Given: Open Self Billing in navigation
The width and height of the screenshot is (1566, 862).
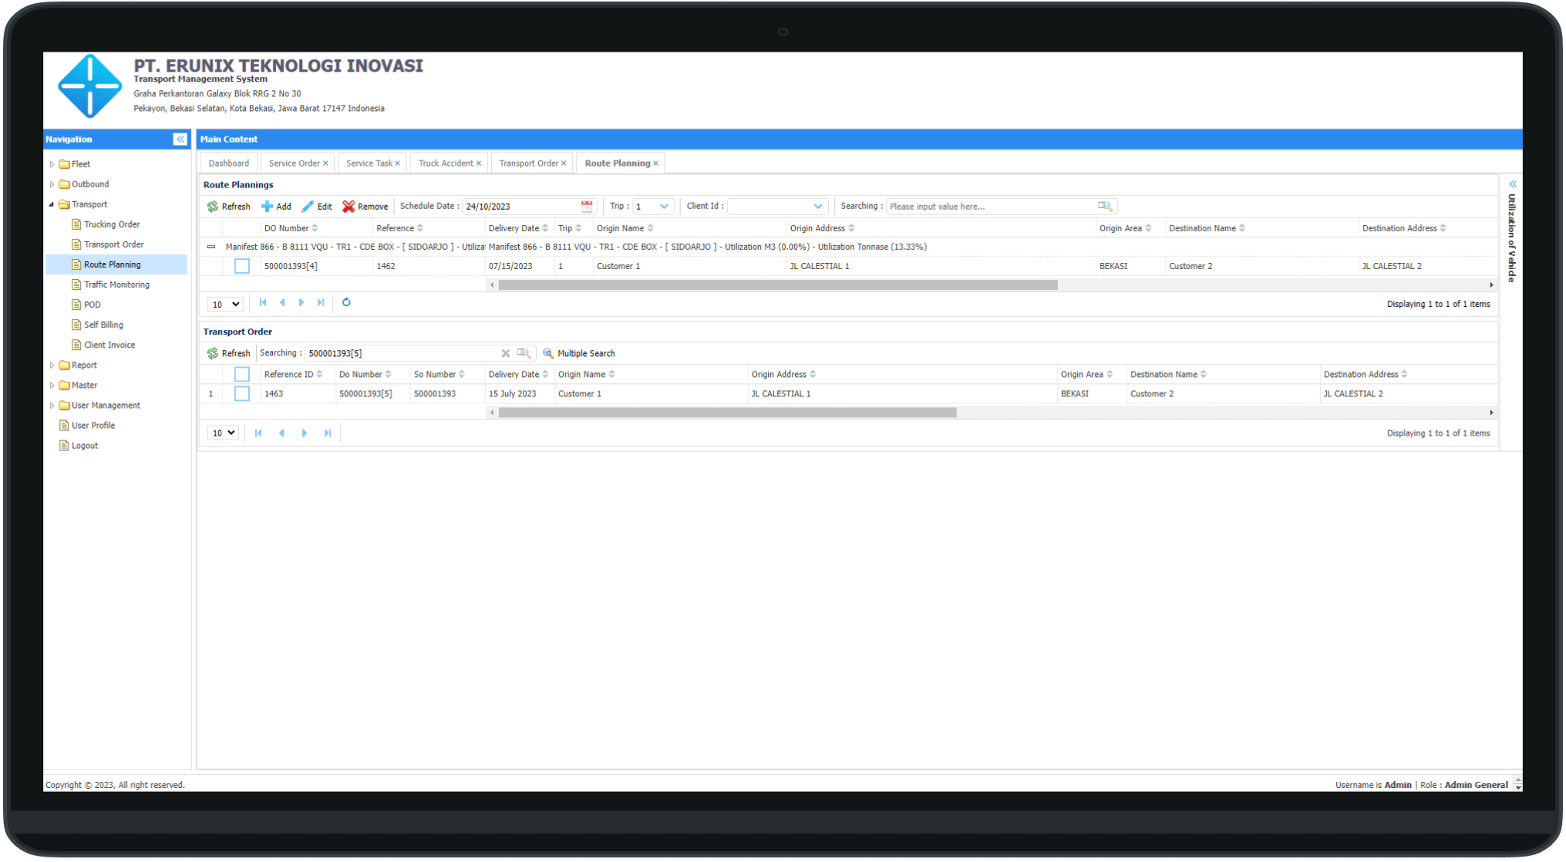Looking at the screenshot, I should point(103,325).
